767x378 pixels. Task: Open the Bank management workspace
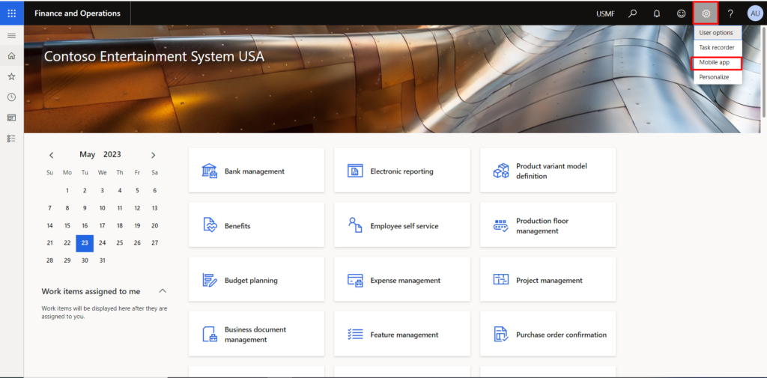(x=256, y=170)
